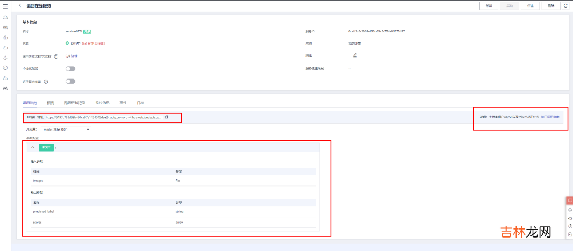Click the red feedback icon on the right edge
573x251 pixels.
570,200
